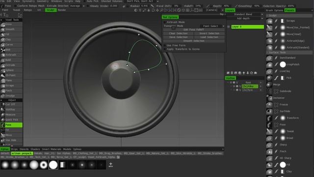Toggle Apply Transform to Gizmo checkbox

coord(165,49)
